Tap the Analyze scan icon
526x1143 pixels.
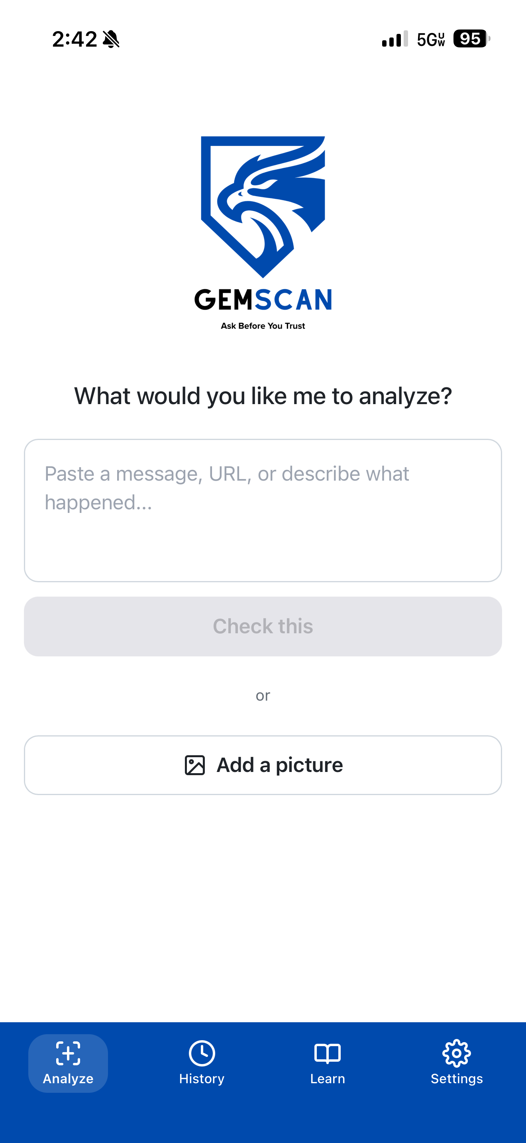[68, 1053]
